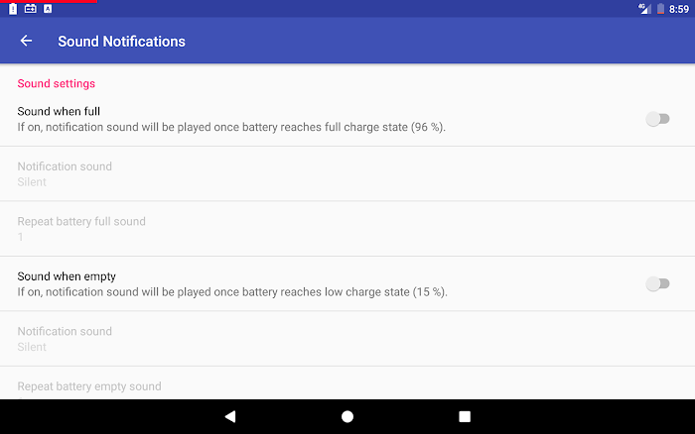Viewport: 695px width, 434px height.
Task: Open Repeat battery full sound setting
Action: (347, 229)
